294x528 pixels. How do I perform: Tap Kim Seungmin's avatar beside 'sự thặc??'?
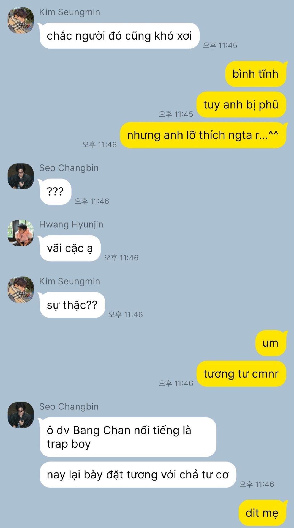click(x=21, y=290)
